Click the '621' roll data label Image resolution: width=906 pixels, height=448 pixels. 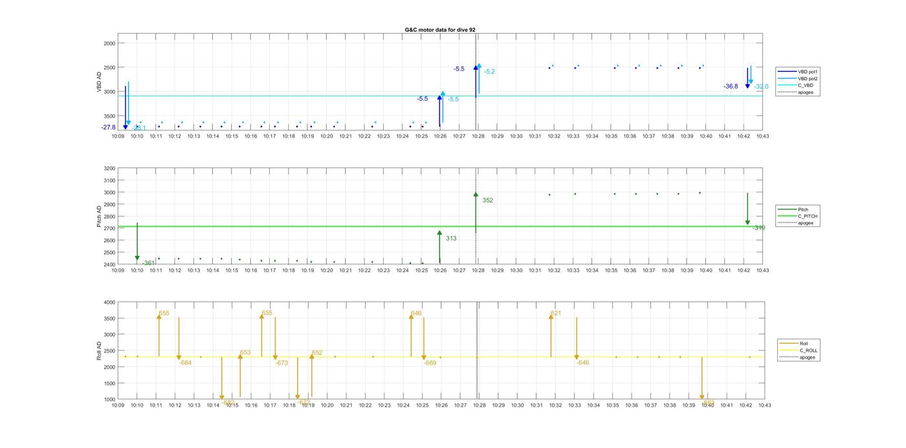pyautogui.click(x=556, y=314)
